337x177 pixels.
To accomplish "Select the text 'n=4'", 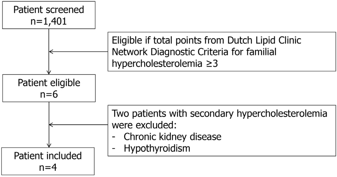I will tap(48, 167).
